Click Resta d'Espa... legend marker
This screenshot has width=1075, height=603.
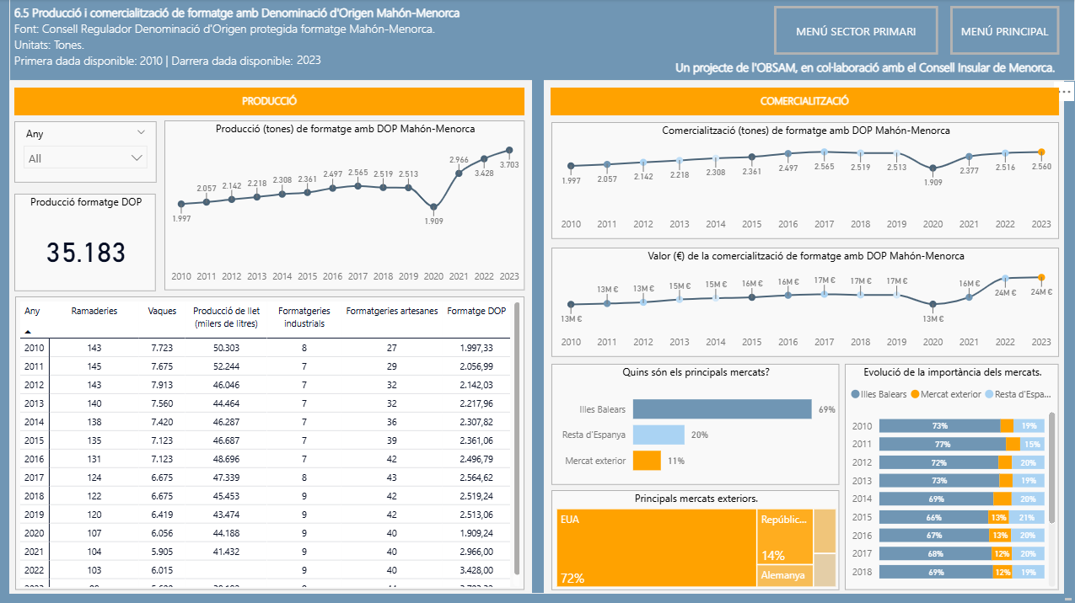tap(989, 394)
